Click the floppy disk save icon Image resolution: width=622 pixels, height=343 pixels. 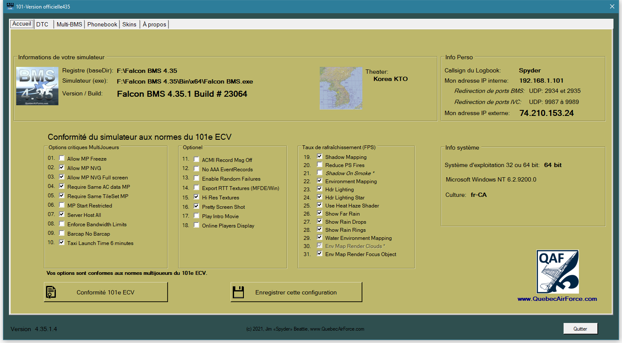pyautogui.click(x=238, y=292)
